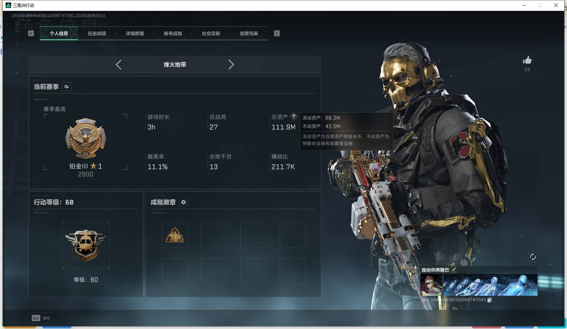567x329 pixels.
Task: Click the rotate character refresh icon
Action: coord(533,257)
